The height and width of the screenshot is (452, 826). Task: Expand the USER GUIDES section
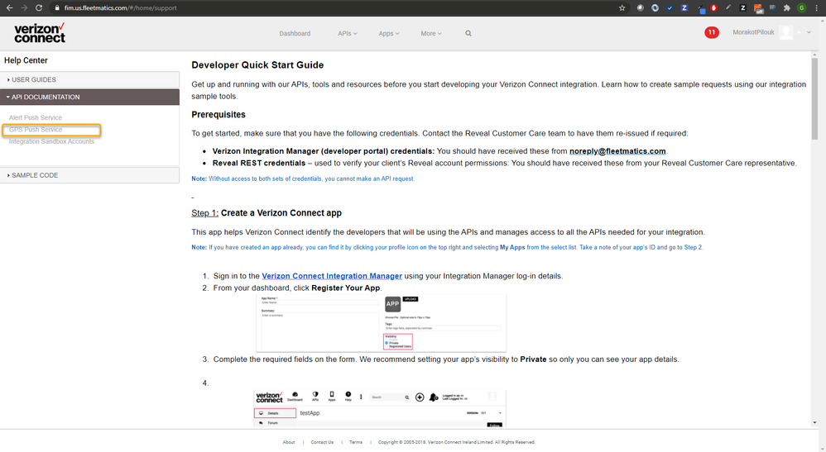coord(89,79)
